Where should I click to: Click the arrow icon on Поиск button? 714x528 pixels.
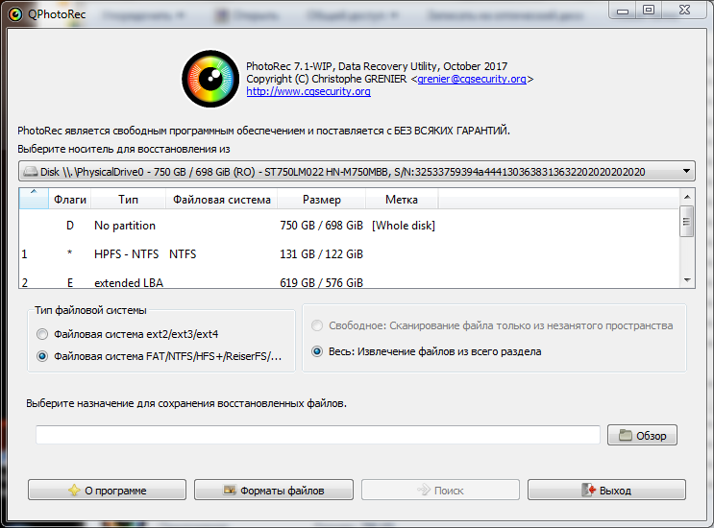click(424, 490)
